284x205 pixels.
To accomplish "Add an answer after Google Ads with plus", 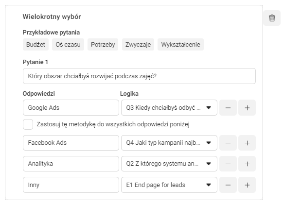I will pos(247,108).
